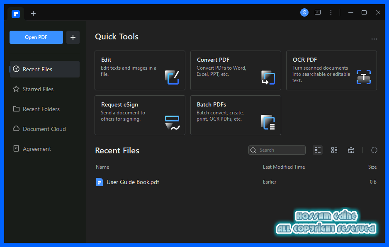Viewport: 389px width, 247px height.
Task: Click the Document Cloud cloud icon
Action: 16,128
